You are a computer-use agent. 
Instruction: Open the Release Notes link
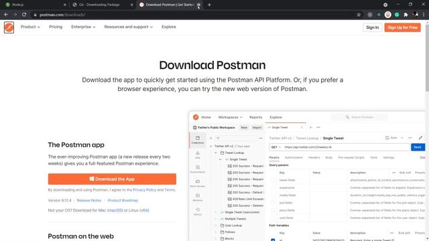pos(89,200)
